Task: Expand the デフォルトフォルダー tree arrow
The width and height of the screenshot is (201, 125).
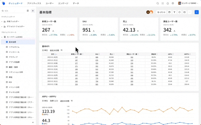Action: pos(2,27)
